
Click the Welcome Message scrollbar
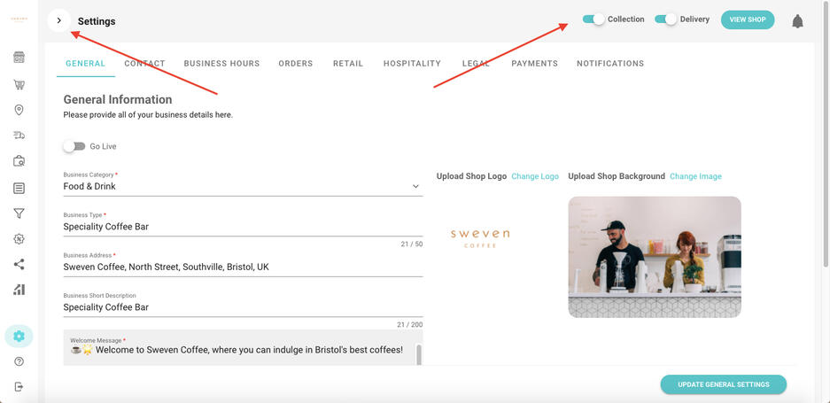pos(419,353)
